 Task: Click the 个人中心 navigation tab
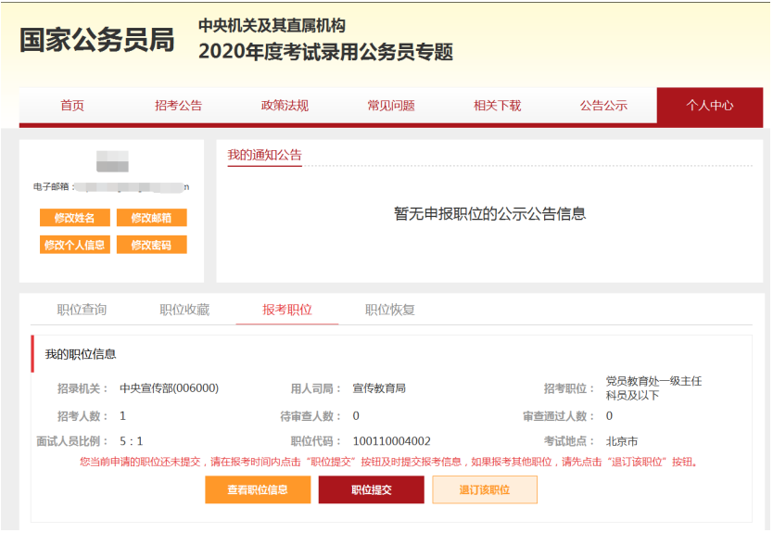click(710, 106)
